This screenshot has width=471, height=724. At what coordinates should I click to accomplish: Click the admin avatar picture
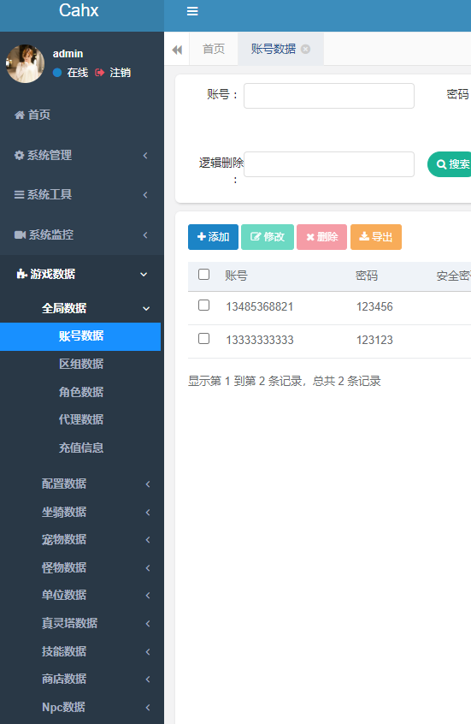(25, 63)
